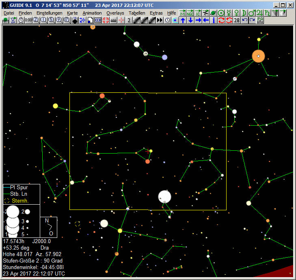Screen dimensions: 296x280
Task: Click the large orange star near the top right
Action: click(x=258, y=56)
